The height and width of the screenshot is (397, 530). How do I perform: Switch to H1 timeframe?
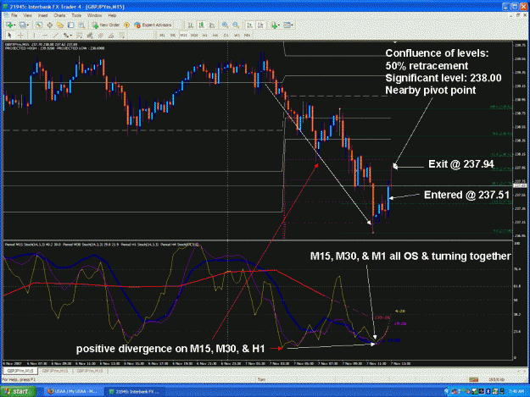(205, 35)
